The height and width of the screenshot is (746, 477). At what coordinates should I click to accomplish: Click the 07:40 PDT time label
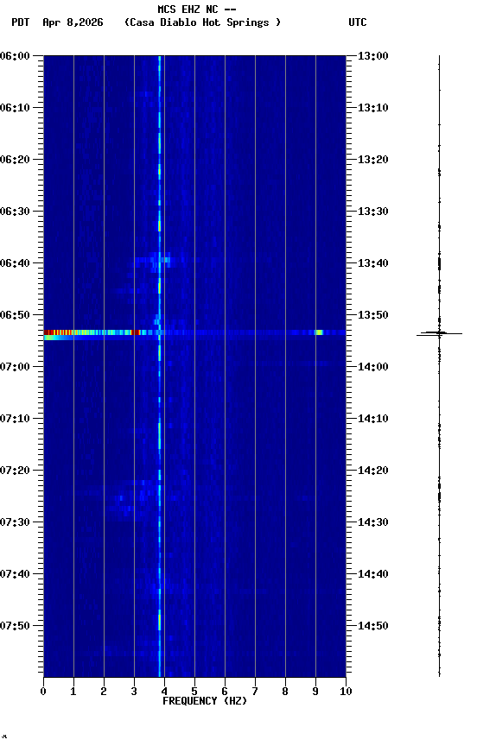point(15,574)
